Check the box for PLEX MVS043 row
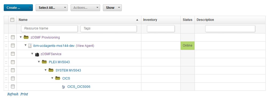This screenshot has height=98, width=268. pos(13,62)
